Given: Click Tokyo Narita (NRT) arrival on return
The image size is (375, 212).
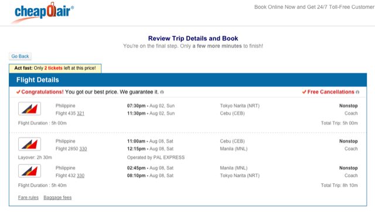Looking at the screenshot, I should 240,176.
